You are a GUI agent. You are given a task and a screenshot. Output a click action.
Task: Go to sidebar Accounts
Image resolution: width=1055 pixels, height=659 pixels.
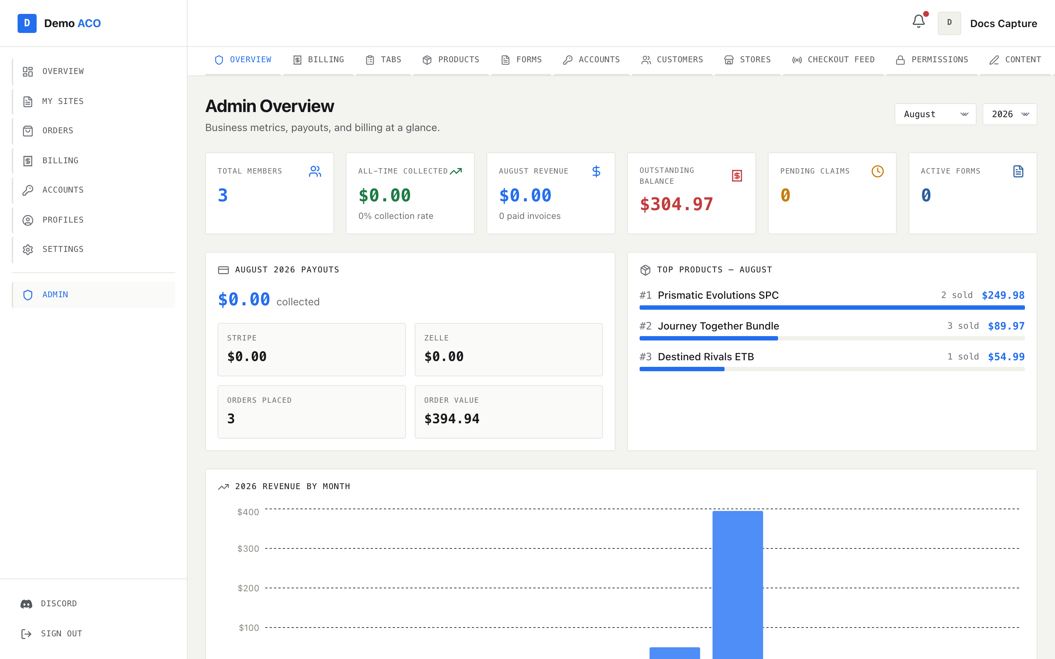point(93,190)
